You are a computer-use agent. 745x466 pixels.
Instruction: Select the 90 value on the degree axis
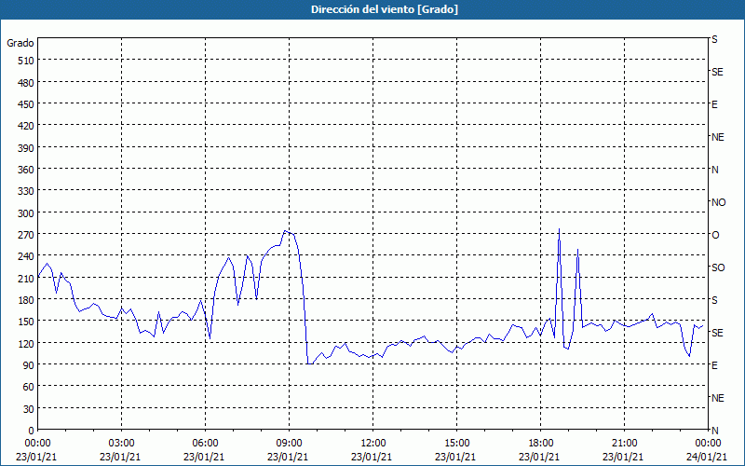pos(29,365)
